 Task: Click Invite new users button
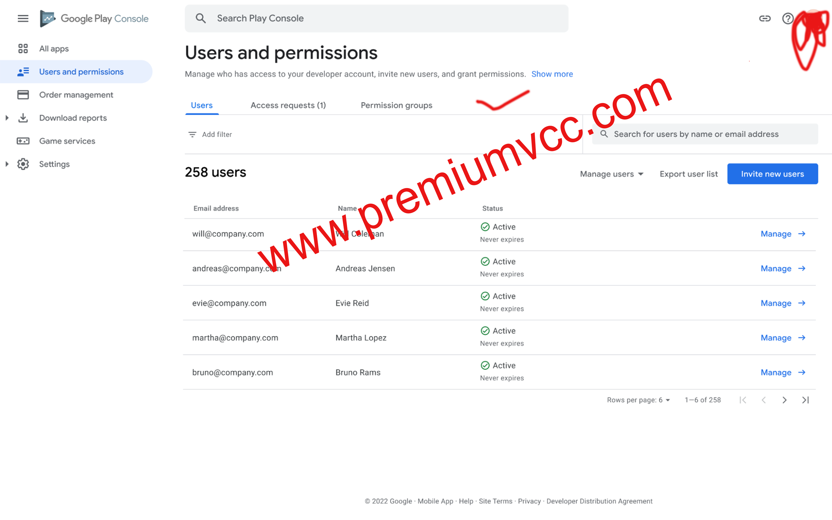click(x=772, y=174)
